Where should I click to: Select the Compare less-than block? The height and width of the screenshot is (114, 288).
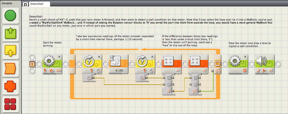pyautogui.click(x=198, y=64)
